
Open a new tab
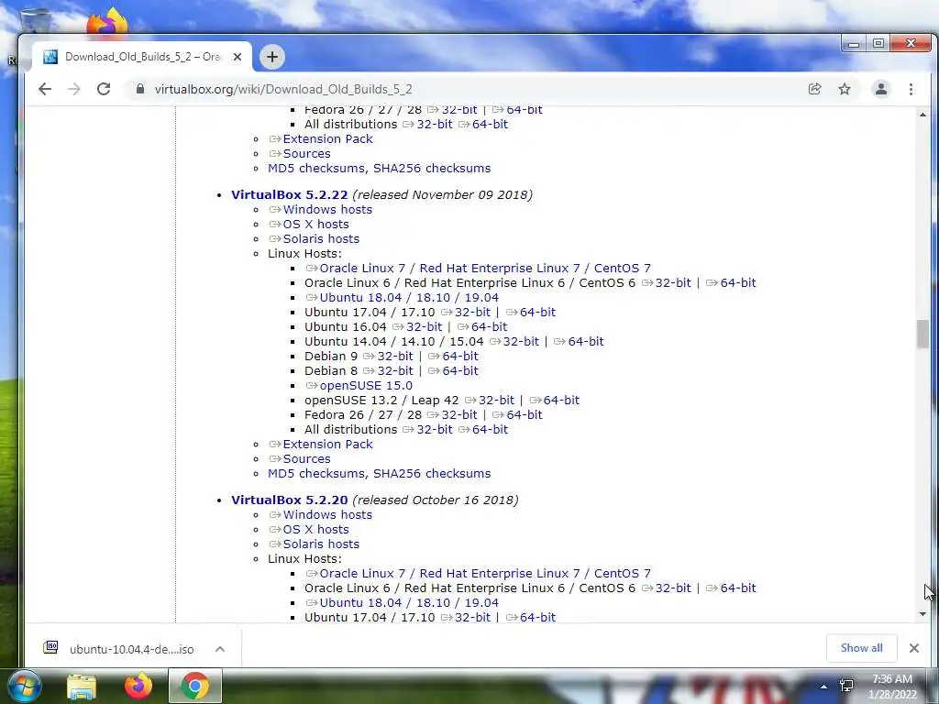pyautogui.click(x=271, y=57)
